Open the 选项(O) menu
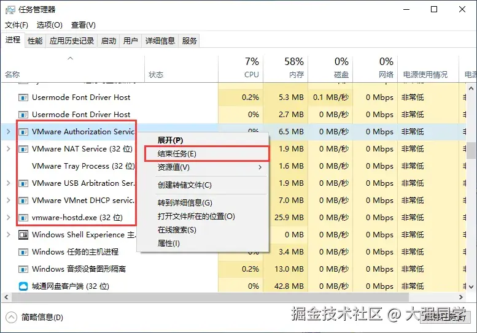477x333 pixels. point(49,25)
